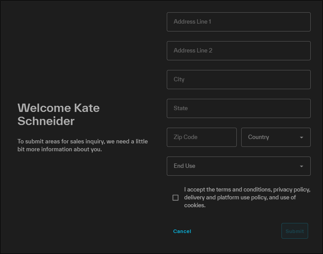323x254 pixels.
Task: Click the 'End Use' placeholder label
Action: click(185, 166)
